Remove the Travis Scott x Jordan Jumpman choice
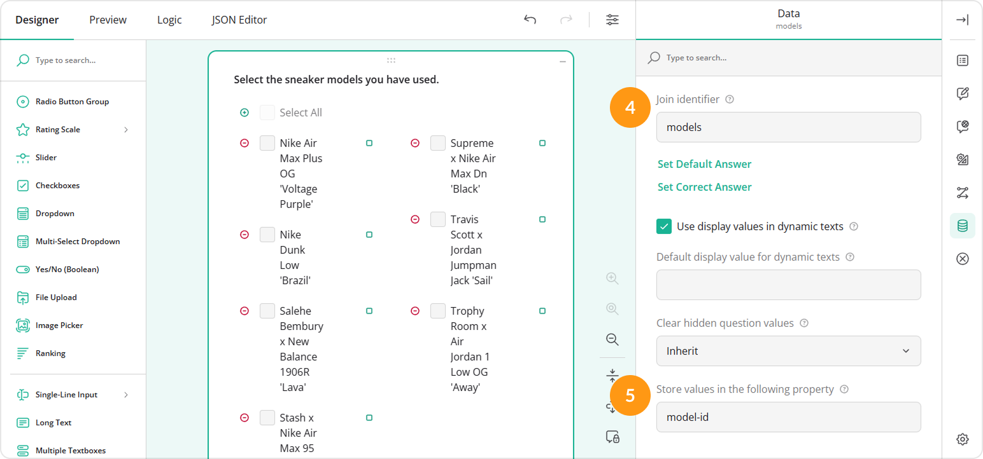The image size is (983, 459). tap(415, 219)
